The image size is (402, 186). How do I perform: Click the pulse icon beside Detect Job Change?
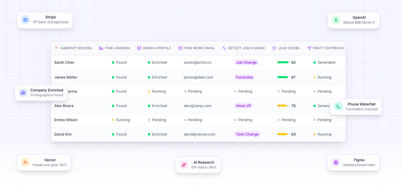point(224,48)
